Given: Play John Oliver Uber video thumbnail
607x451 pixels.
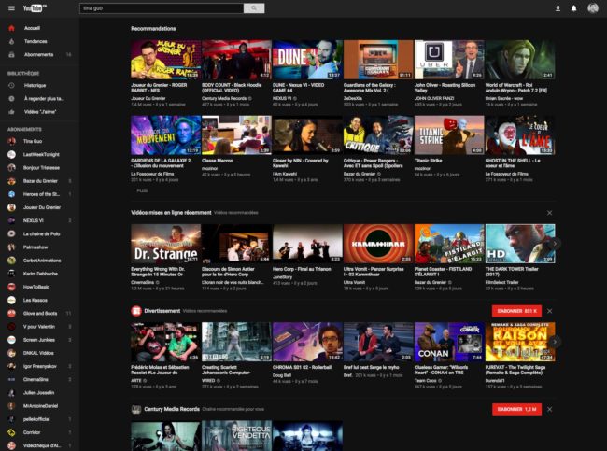Looking at the screenshot, I should (x=449, y=59).
